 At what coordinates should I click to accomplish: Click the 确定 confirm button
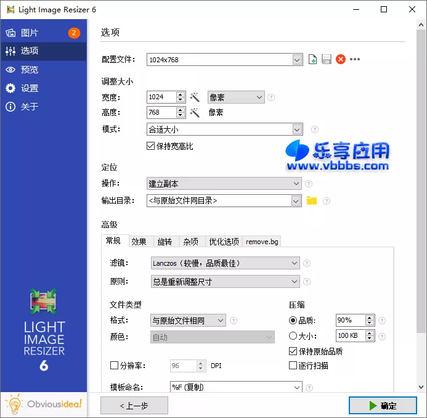pos(383,406)
